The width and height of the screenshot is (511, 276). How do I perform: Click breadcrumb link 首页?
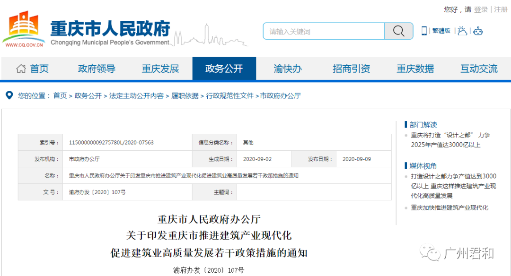60,95
